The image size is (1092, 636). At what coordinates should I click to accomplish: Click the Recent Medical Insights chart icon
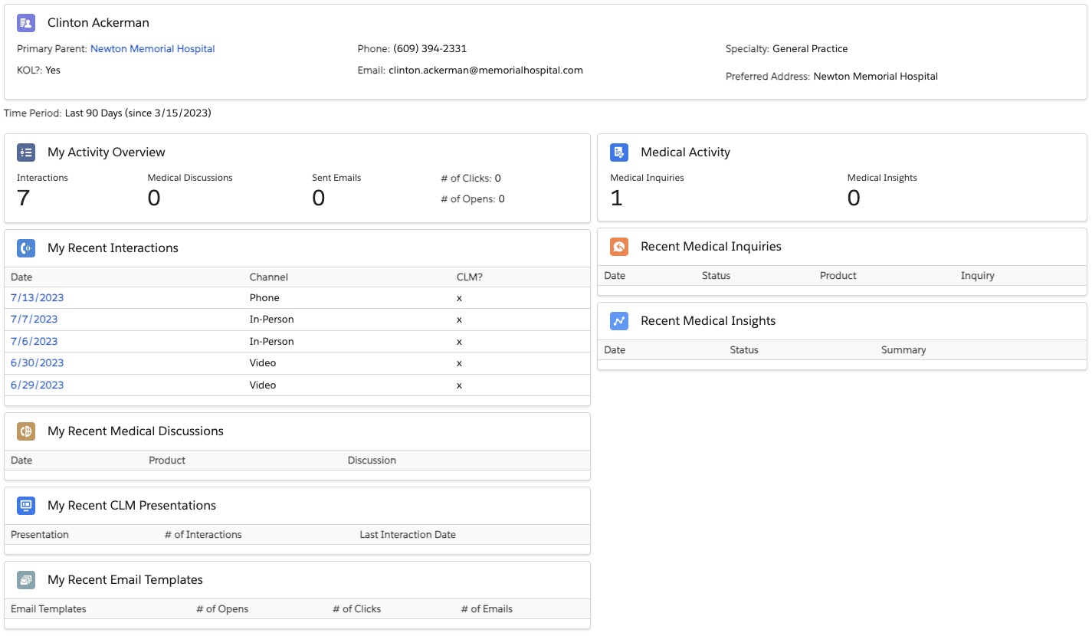[619, 321]
